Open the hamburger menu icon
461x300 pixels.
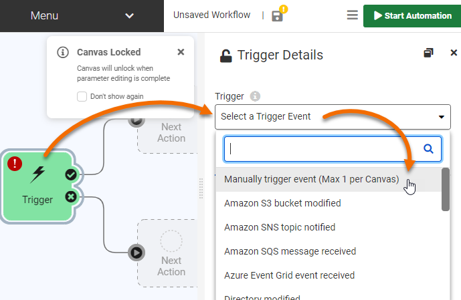pos(353,15)
